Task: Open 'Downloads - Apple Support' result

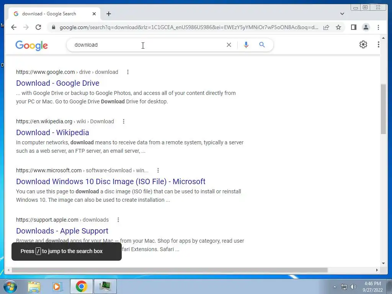Action: point(62,231)
